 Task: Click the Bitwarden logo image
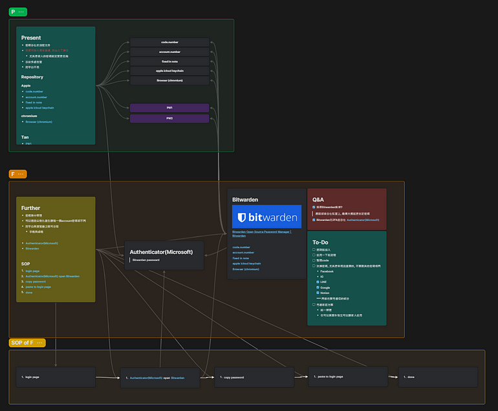tap(266, 216)
